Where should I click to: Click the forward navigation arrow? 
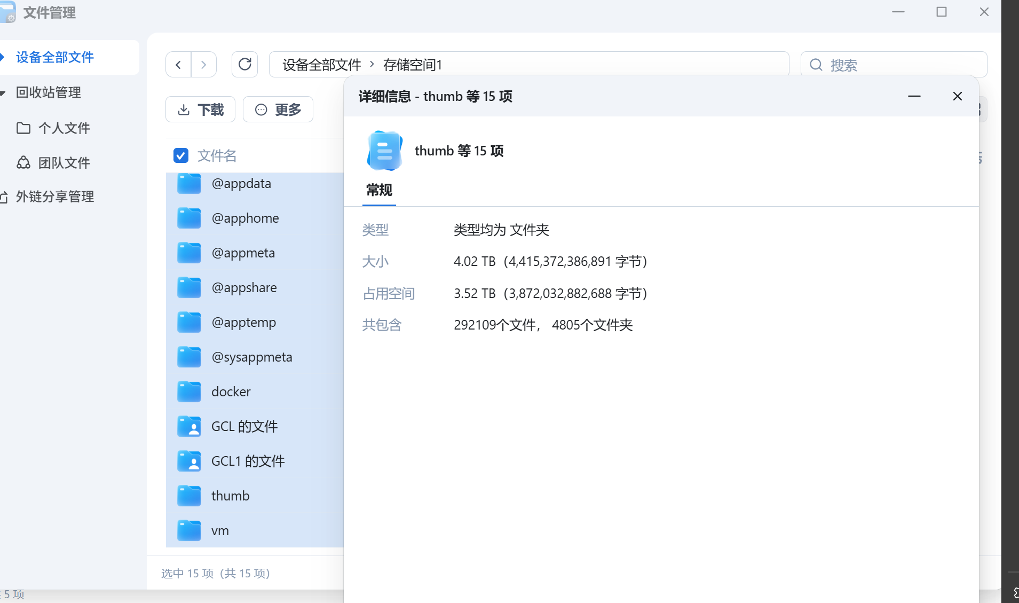(x=203, y=64)
